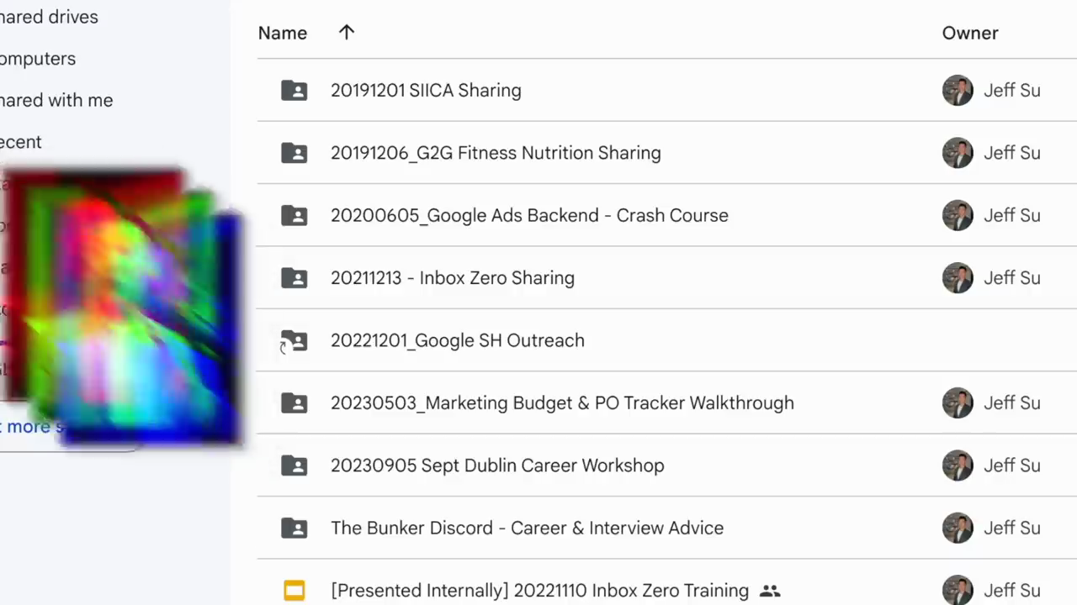
Task: Open the 20230905 Sept Dublin Career Workshop folder
Action: 497,466
